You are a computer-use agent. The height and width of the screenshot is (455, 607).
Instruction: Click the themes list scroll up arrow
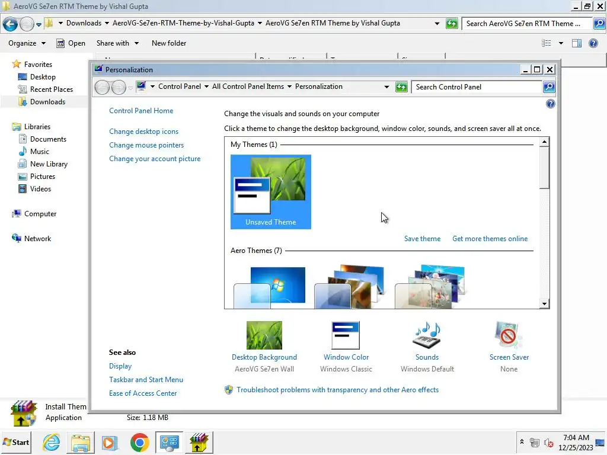(x=544, y=142)
